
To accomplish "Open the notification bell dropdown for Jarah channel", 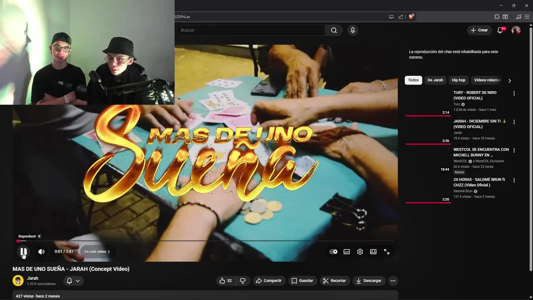I will point(73,281).
